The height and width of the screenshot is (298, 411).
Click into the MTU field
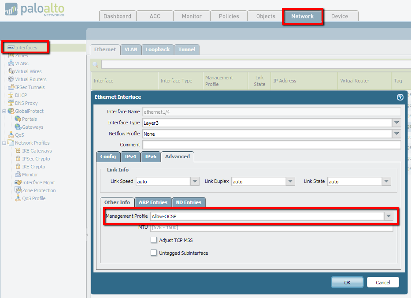(x=271, y=227)
